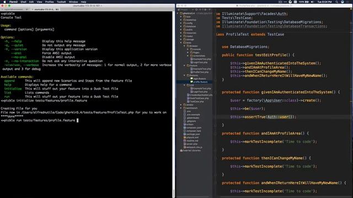This screenshot has width=353, height=198.
Task: Open ExampleTest.php under Browser
Action: tap(201, 59)
